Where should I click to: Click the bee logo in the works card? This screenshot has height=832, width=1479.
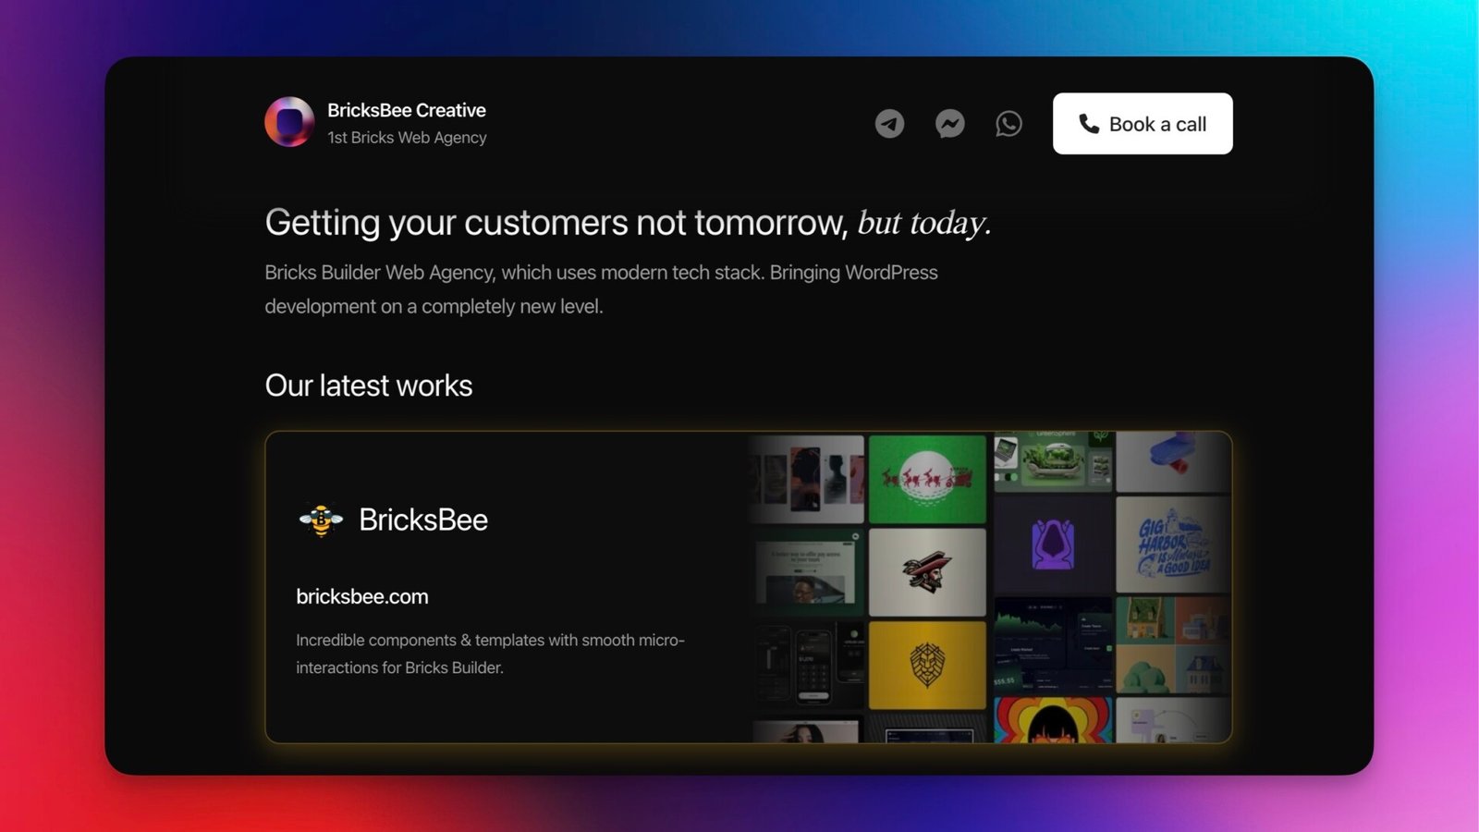pyautogui.click(x=321, y=520)
